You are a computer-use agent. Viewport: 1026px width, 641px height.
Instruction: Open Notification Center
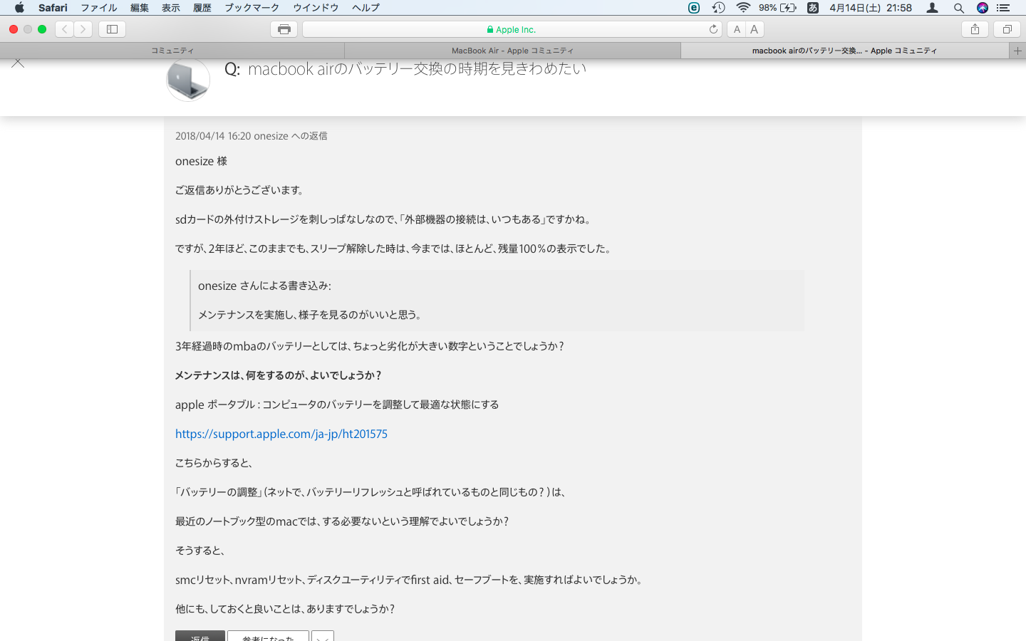click(1004, 8)
